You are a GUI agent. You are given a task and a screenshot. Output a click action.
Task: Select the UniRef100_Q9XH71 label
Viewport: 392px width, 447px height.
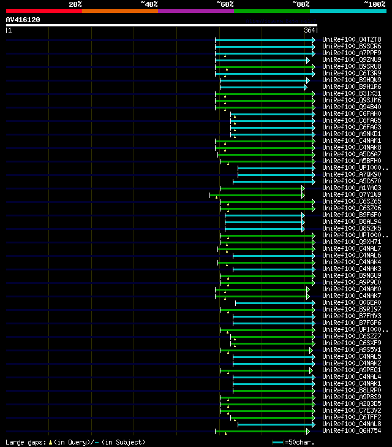pos(352,242)
